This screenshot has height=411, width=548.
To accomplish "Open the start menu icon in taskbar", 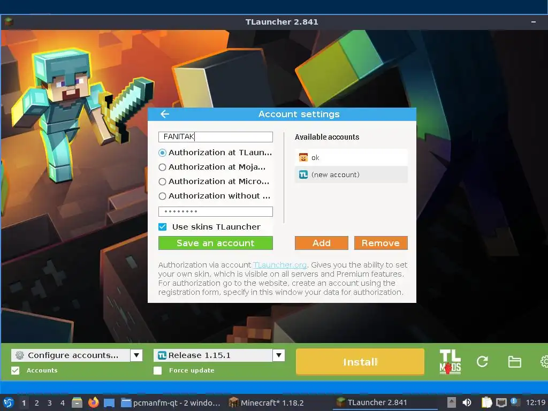I will coord(9,402).
